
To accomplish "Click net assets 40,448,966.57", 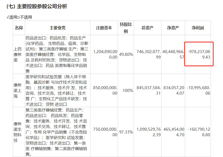I will [173, 54].
